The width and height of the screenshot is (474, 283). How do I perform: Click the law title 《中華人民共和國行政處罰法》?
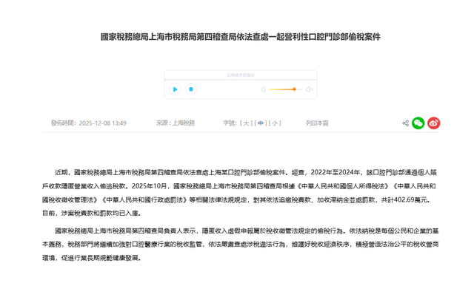click(x=145, y=200)
